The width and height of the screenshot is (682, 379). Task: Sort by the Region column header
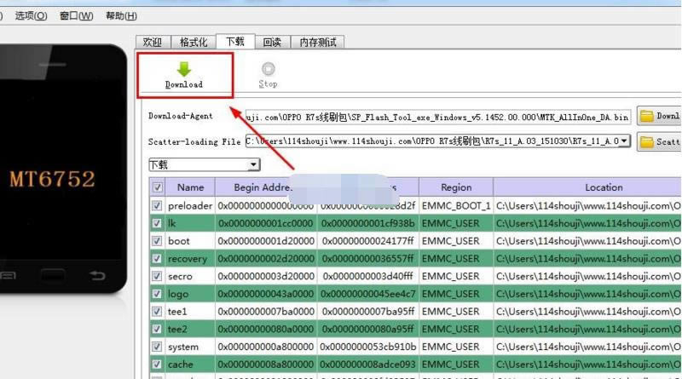coord(456,187)
